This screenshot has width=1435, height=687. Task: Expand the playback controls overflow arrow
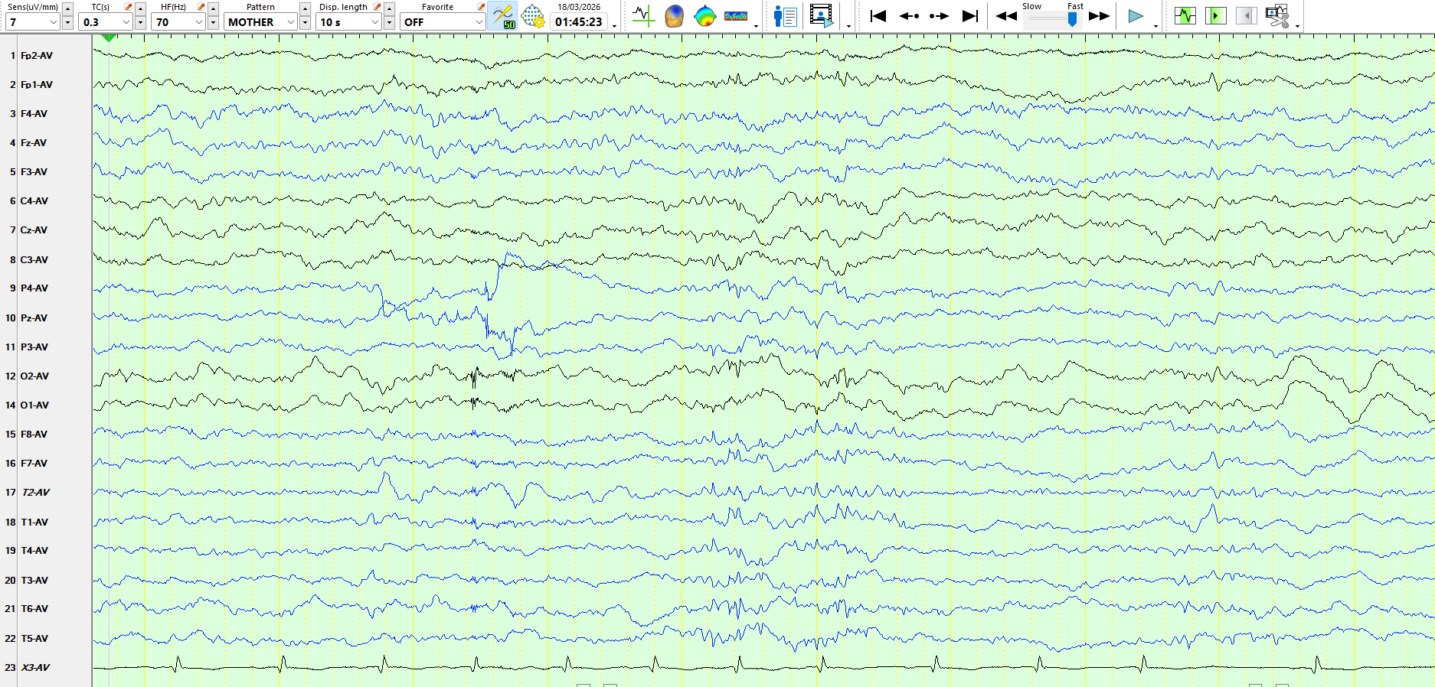click(1156, 26)
